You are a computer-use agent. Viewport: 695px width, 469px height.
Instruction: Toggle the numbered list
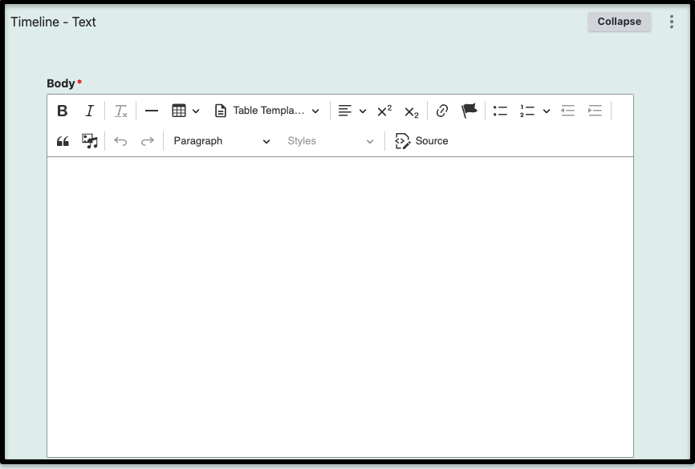pos(527,111)
